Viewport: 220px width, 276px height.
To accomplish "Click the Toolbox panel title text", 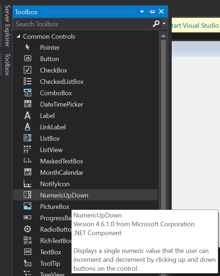I will pos(26,12).
